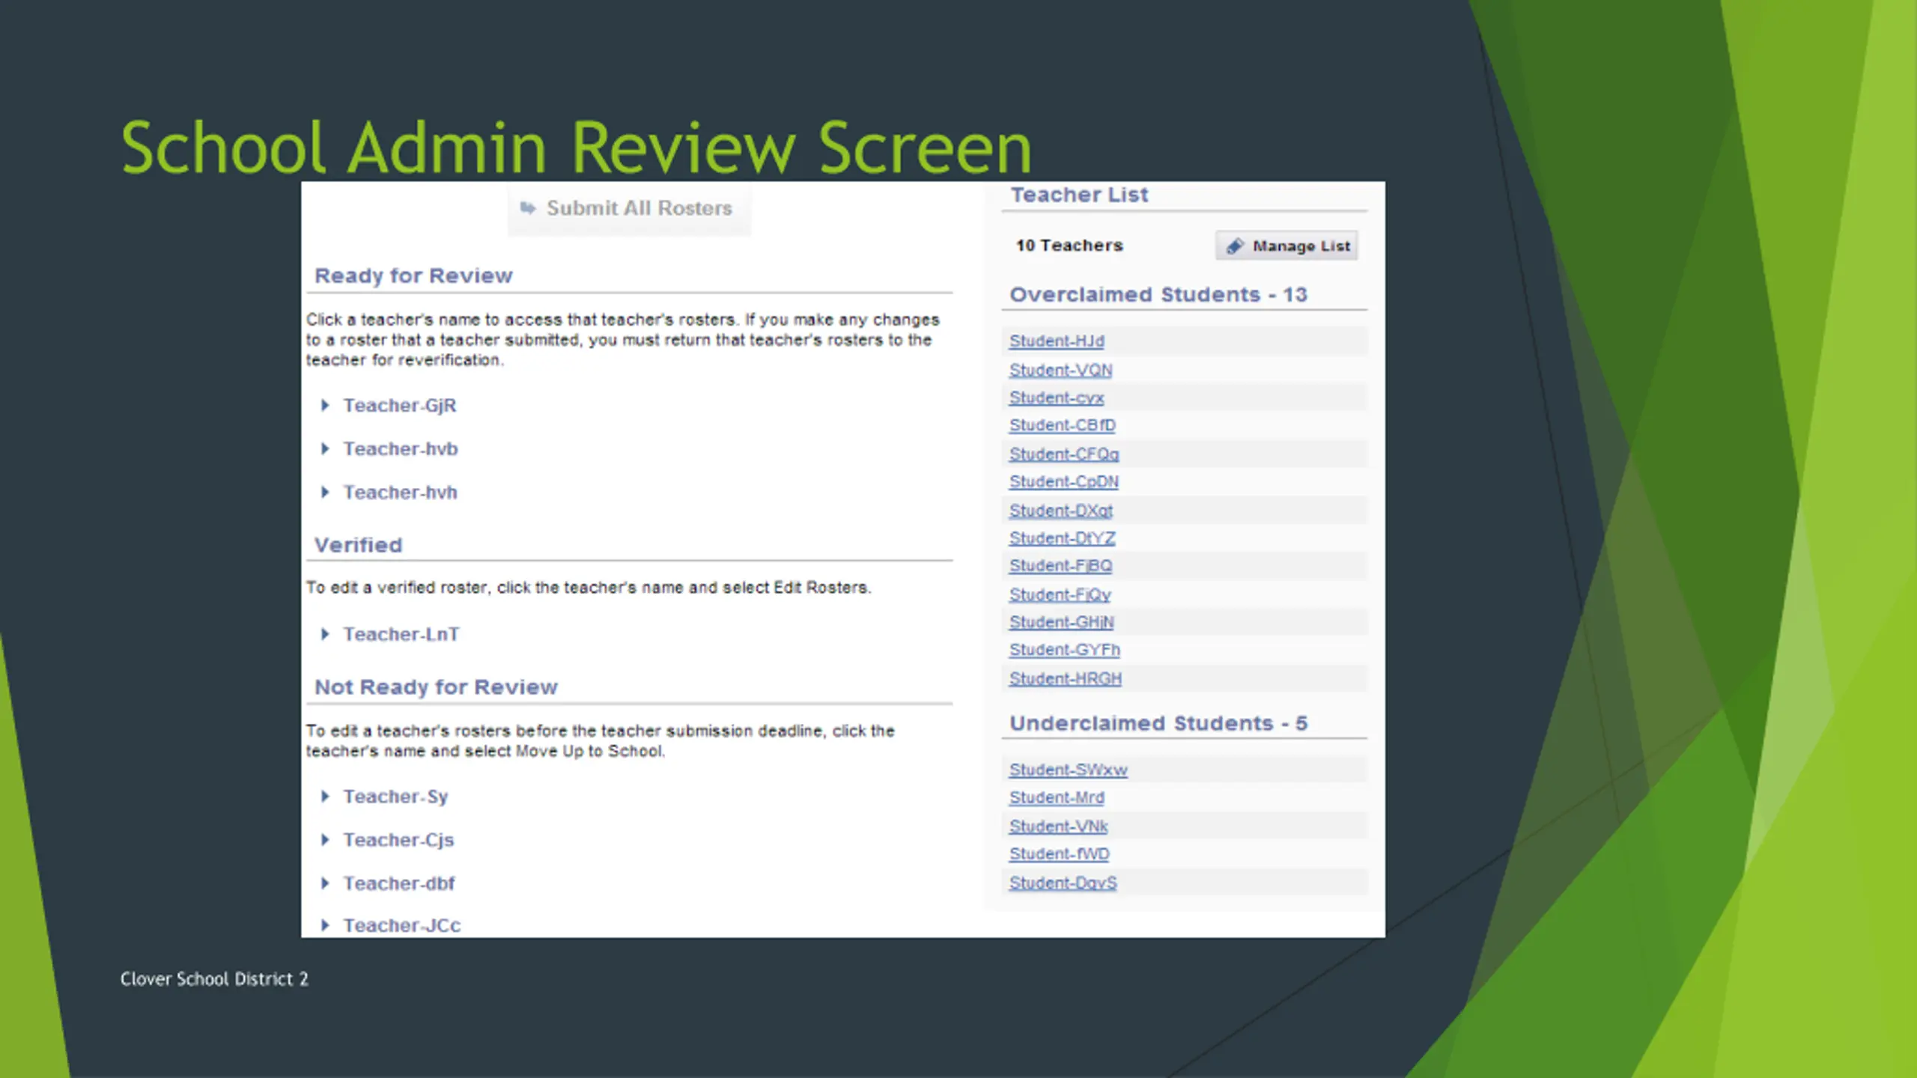This screenshot has height=1078, width=1917.
Task: Click the '10 Teachers' count text
Action: point(1069,246)
